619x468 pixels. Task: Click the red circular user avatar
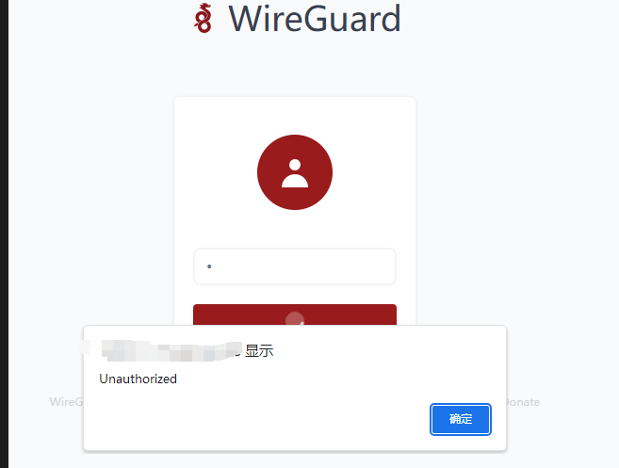tap(295, 172)
